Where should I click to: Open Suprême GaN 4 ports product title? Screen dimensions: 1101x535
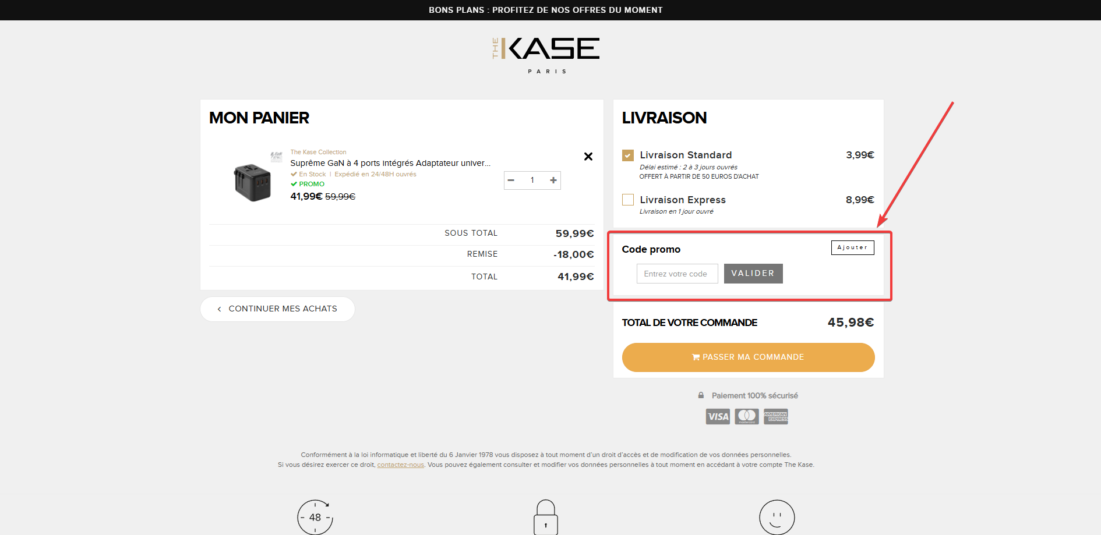[x=390, y=163]
